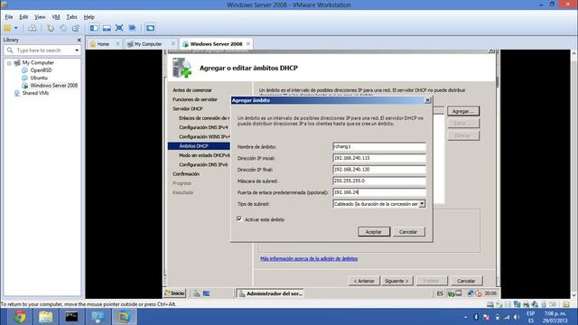Click the guest PowerShell quick launch icon

pos(207,293)
